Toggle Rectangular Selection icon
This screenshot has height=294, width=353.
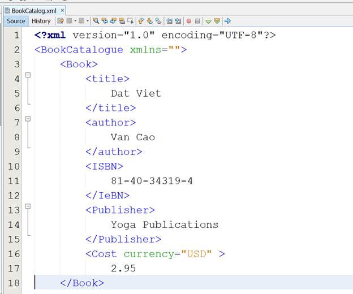(130, 21)
